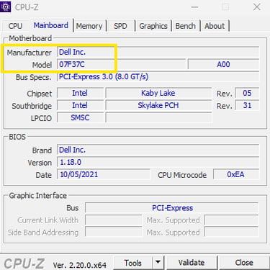Click the Validate button
270x270 pixels.
pos(192,263)
